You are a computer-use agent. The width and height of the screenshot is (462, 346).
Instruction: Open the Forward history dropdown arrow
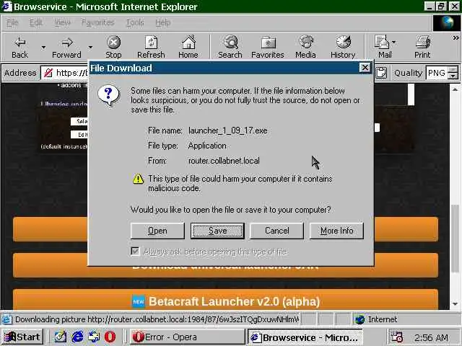tap(90, 47)
